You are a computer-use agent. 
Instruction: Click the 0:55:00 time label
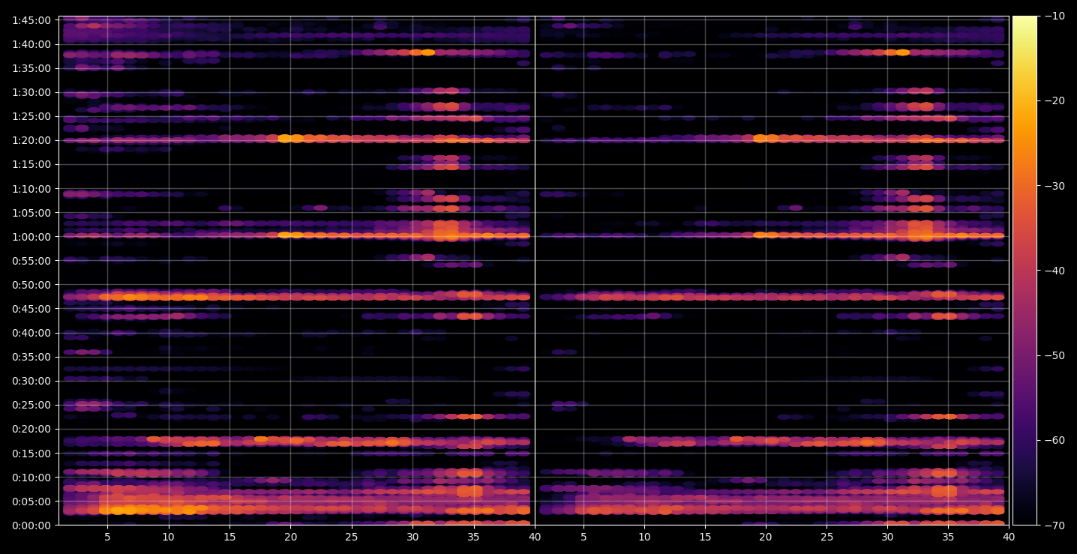pos(31,261)
